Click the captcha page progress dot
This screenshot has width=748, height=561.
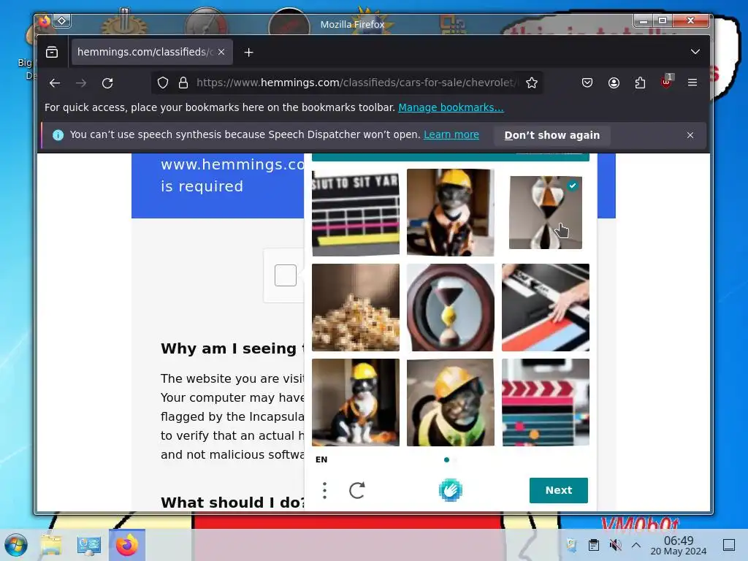[446, 460]
